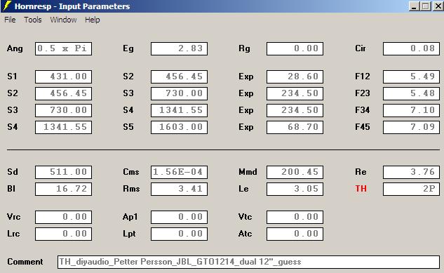Click the Exp field showing 28.60
The width and height of the screenshot is (444, 273).
click(295, 76)
